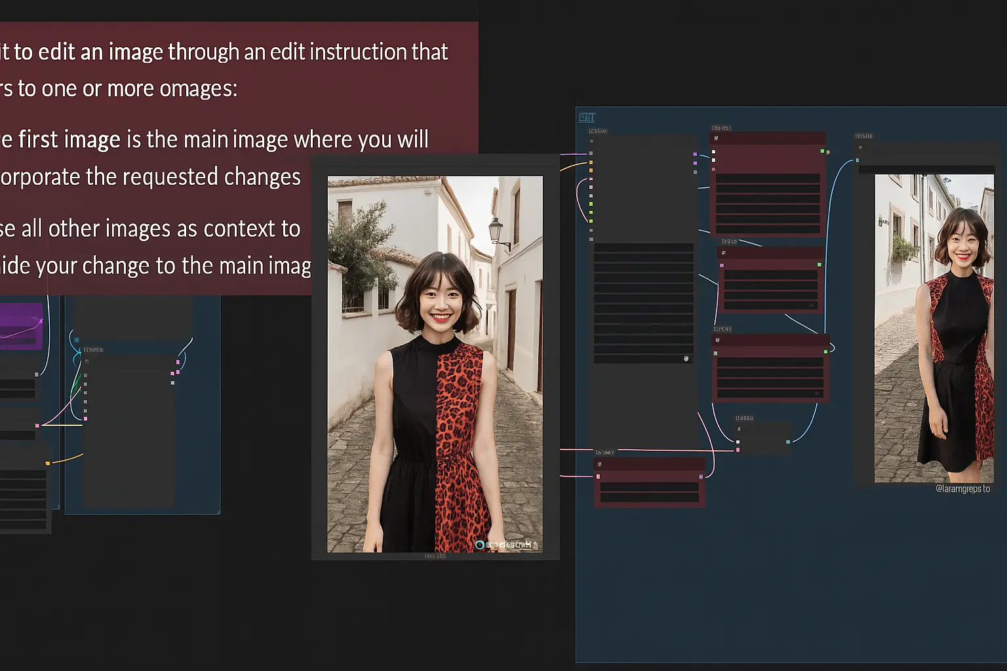
Task: Click the blue output socket of the small dark node
Action: pyautogui.click(x=788, y=442)
